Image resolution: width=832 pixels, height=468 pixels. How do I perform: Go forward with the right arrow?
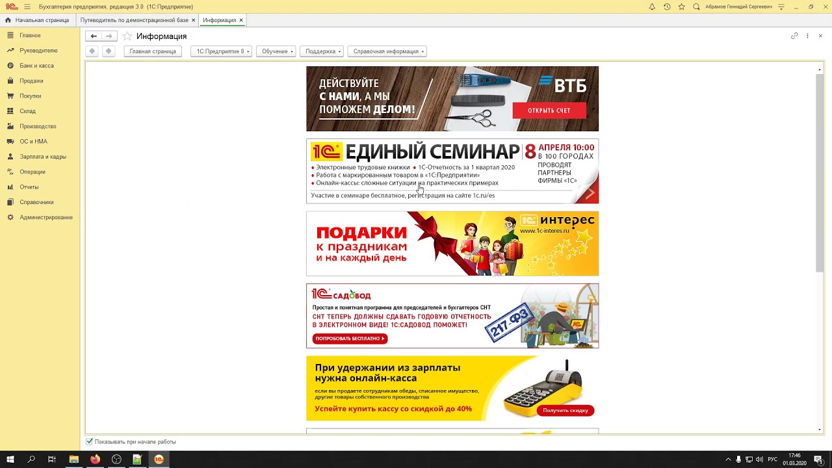click(x=109, y=36)
